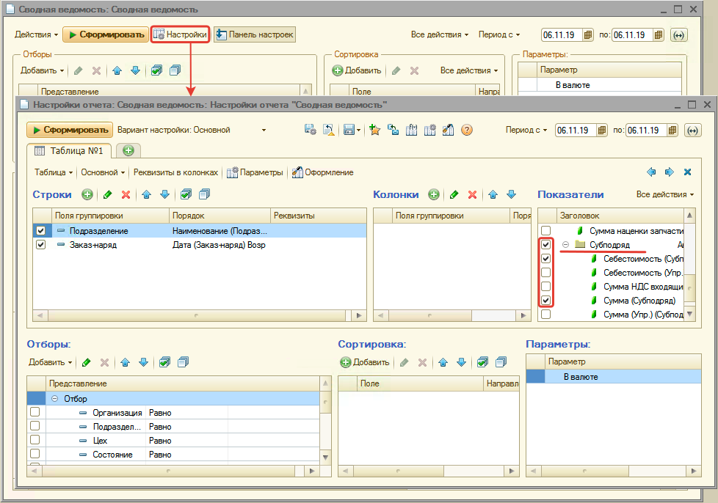Image resolution: width=718 pixels, height=503 pixels.
Task: Toggle the Субподряд folder checkbox
Action: [x=545, y=245]
